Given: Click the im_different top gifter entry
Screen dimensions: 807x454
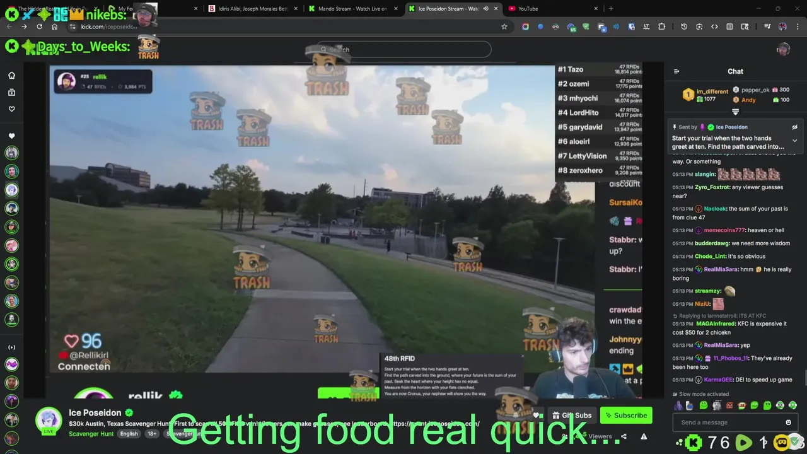Looking at the screenshot, I should click(x=705, y=95).
